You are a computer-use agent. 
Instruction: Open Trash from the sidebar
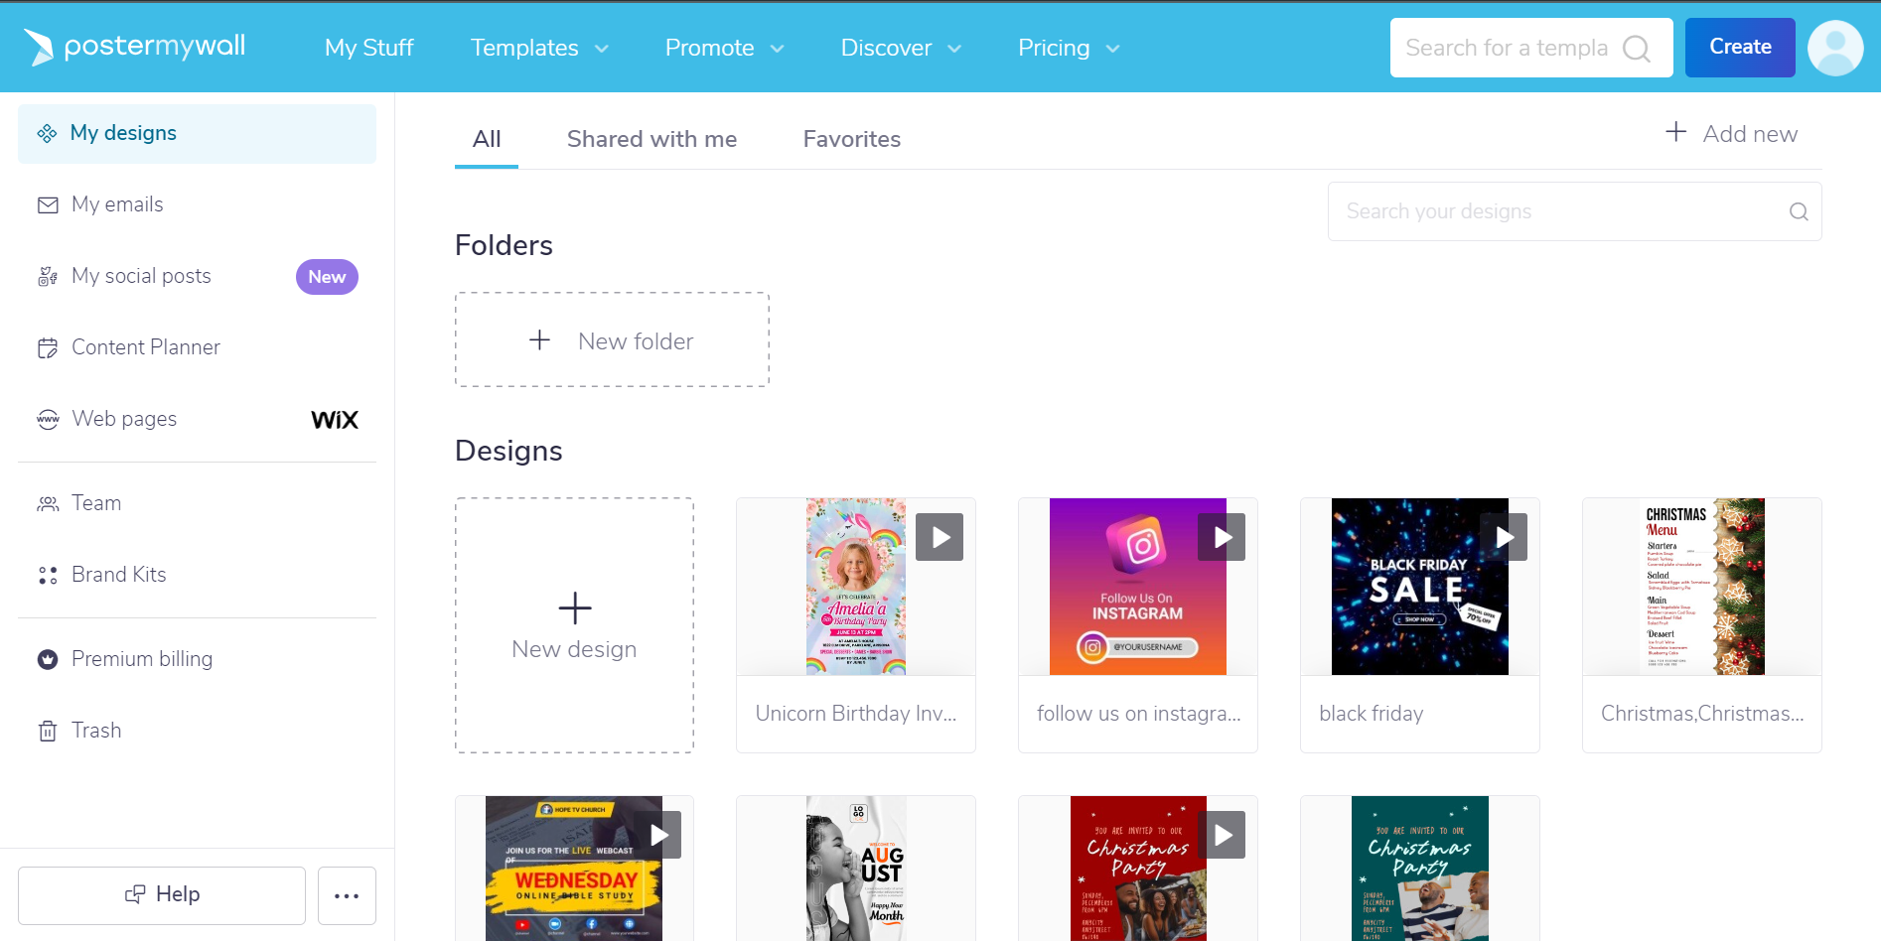[x=95, y=731]
